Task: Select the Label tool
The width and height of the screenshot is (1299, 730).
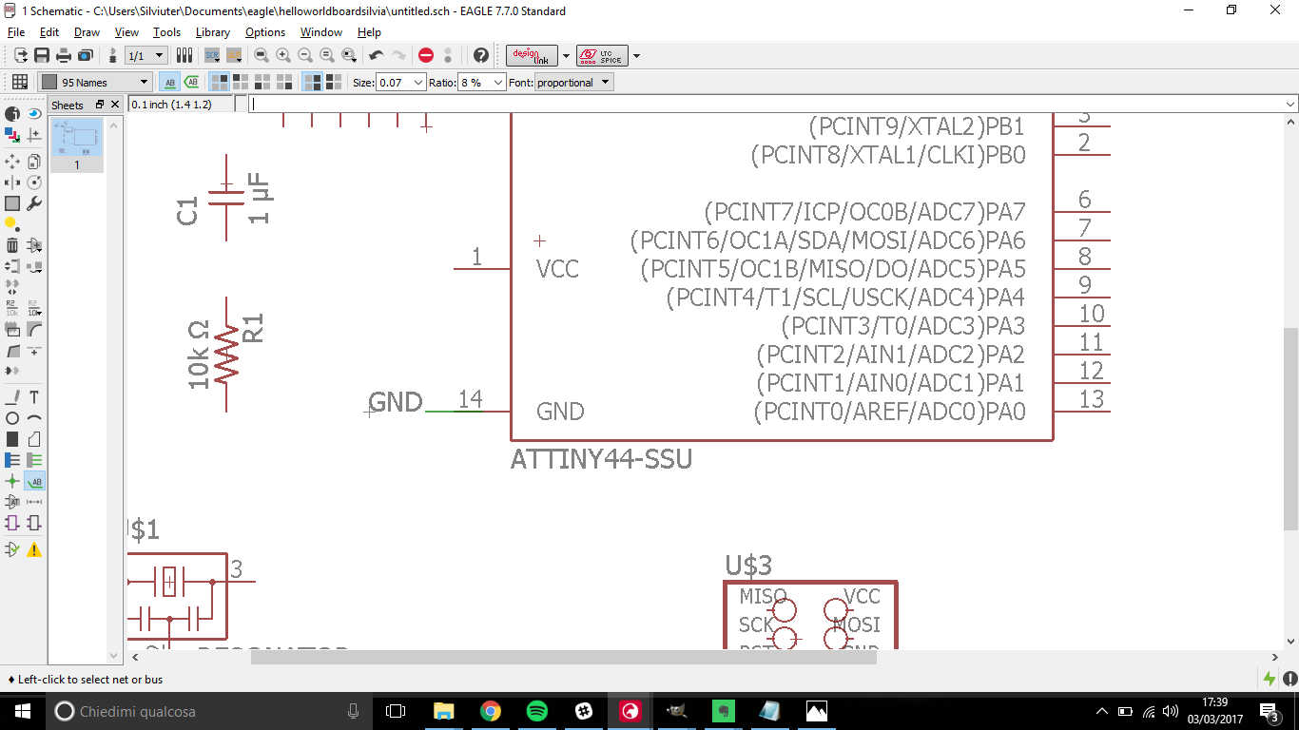Action: pos(34,482)
